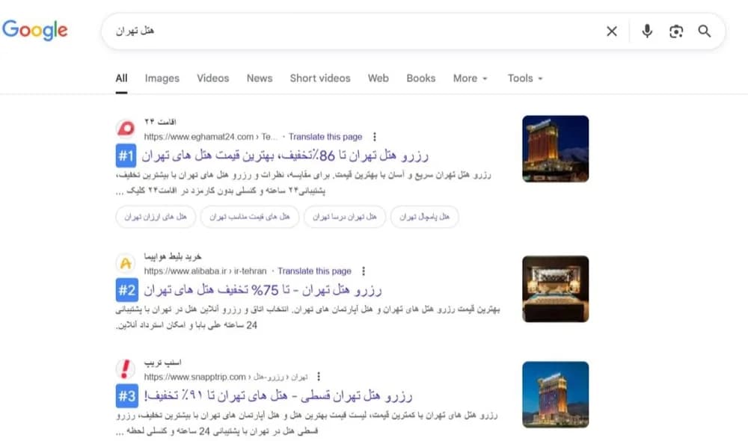Image resolution: width=748 pixels, height=441 pixels.
Task: Submit search with magnifier icon
Action: [x=705, y=31]
